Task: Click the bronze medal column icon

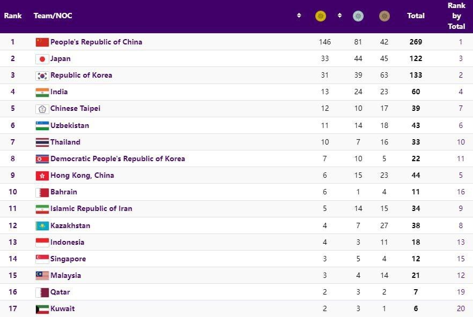Action: coord(384,16)
